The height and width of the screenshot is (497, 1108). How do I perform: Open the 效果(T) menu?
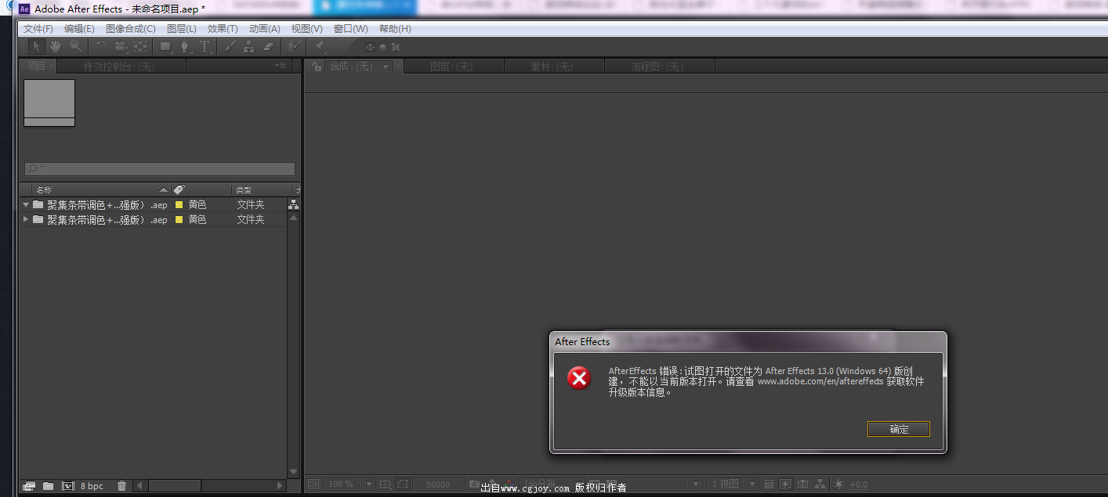click(223, 29)
